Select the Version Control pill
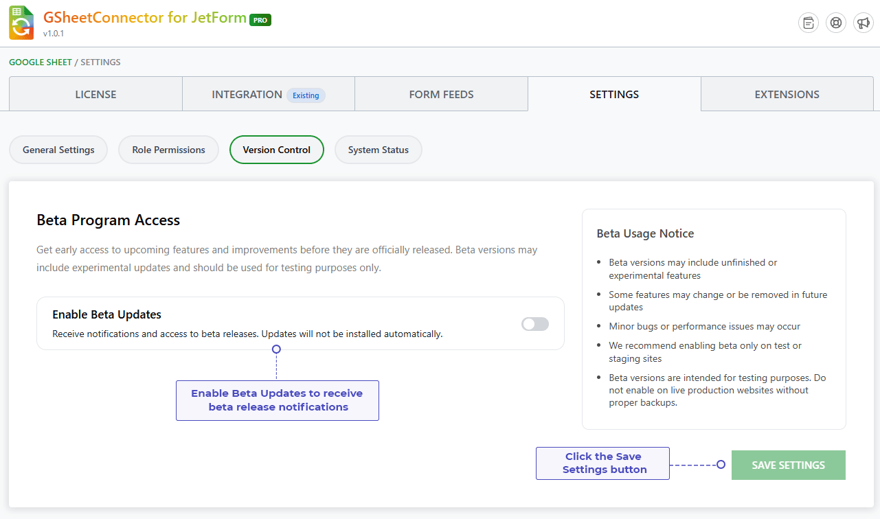The width and height of the screenshot is (880, 519). pyautogui.click(x=277, y=150)
